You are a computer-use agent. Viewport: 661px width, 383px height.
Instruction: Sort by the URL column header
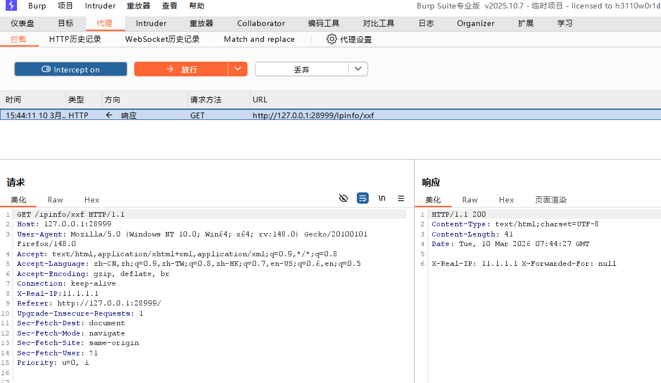(455, 100)
